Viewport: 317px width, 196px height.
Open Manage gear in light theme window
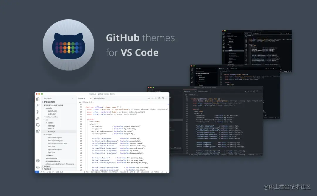pyautogui.click(x=38, y=167)
